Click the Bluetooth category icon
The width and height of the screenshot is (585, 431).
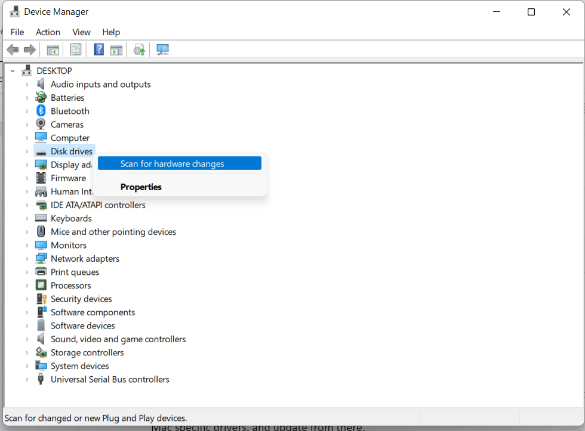pyautogui.click(x=41, y=111)
